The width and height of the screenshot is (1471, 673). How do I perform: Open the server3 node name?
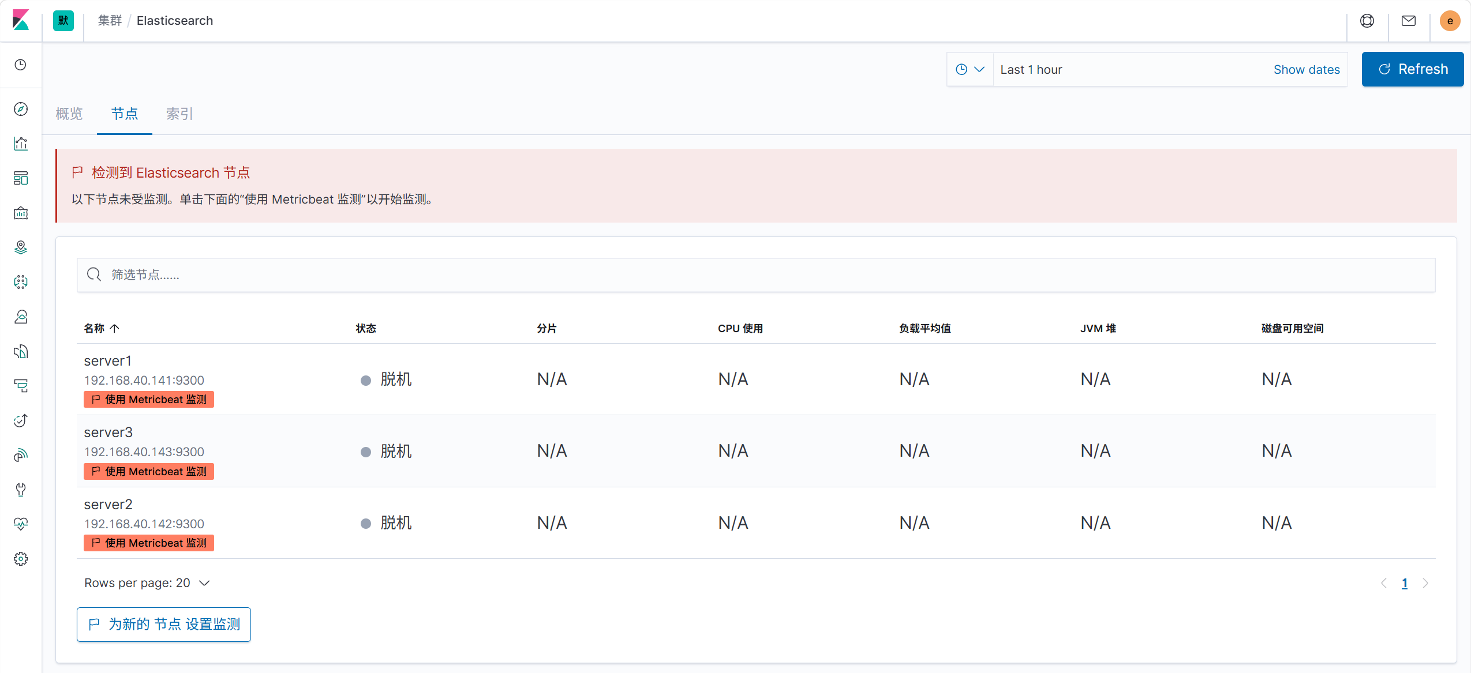click(x=108, y=433)
